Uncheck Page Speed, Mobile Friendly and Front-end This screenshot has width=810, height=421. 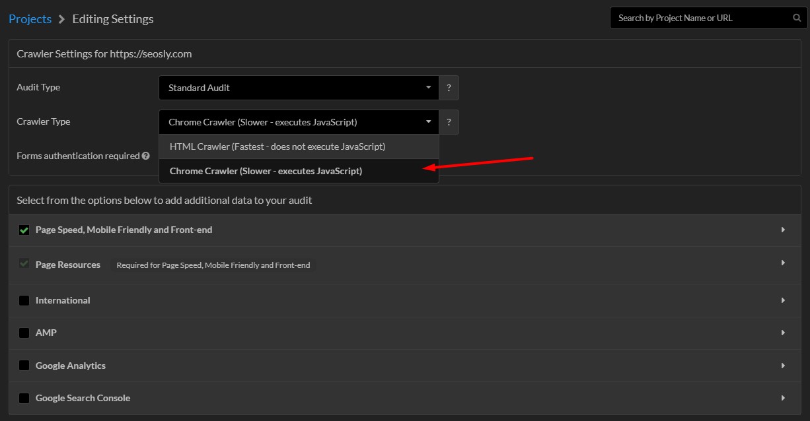click(x=24, y=230)
